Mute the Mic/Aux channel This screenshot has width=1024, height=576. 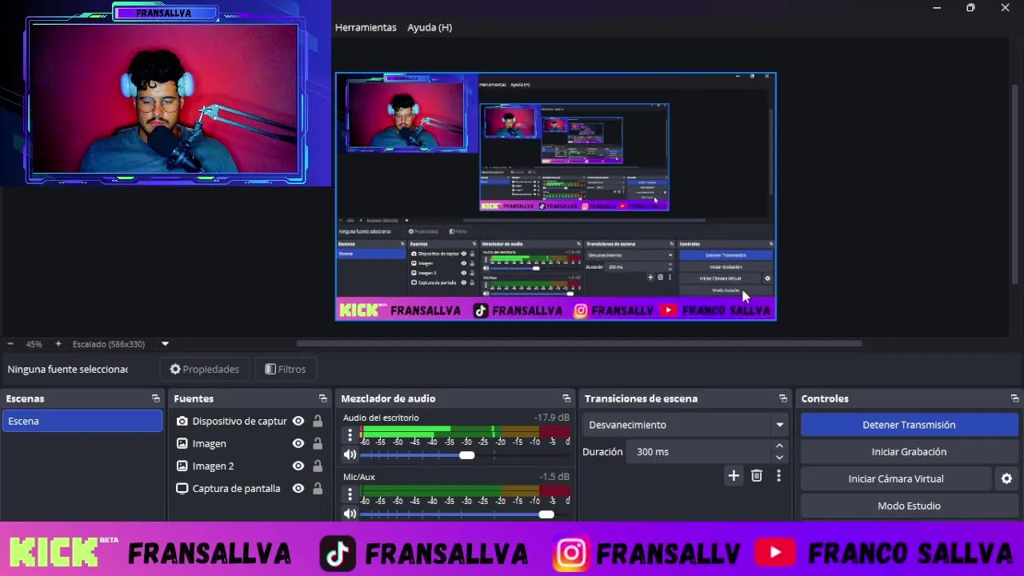350,514
